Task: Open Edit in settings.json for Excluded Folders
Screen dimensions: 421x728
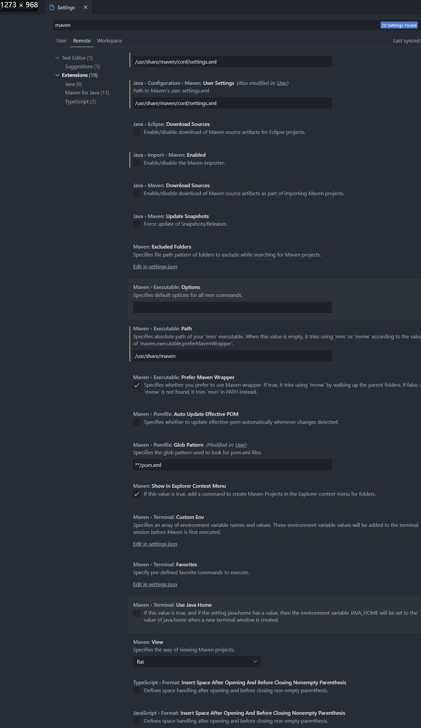Action: [x=155, y=266]
